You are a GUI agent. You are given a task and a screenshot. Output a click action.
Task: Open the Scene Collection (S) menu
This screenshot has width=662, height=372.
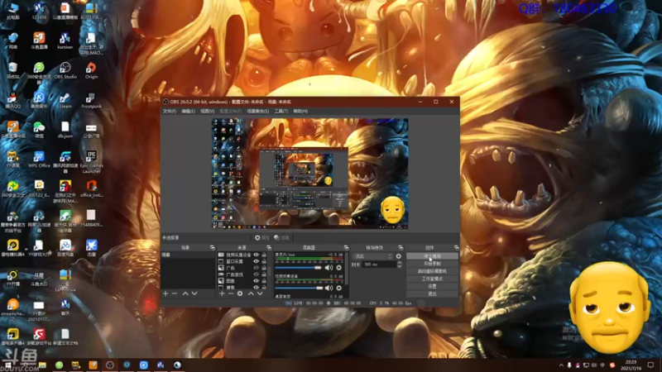(257, 112)
